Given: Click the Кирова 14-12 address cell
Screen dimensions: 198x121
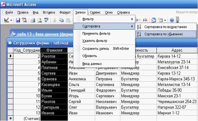Looking at the screenshot, I should point(177,56).
